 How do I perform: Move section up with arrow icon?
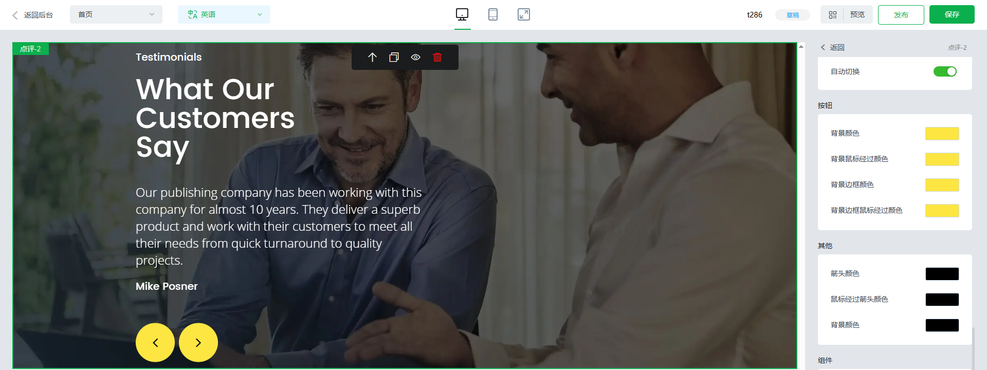click(x=372, y=57)
